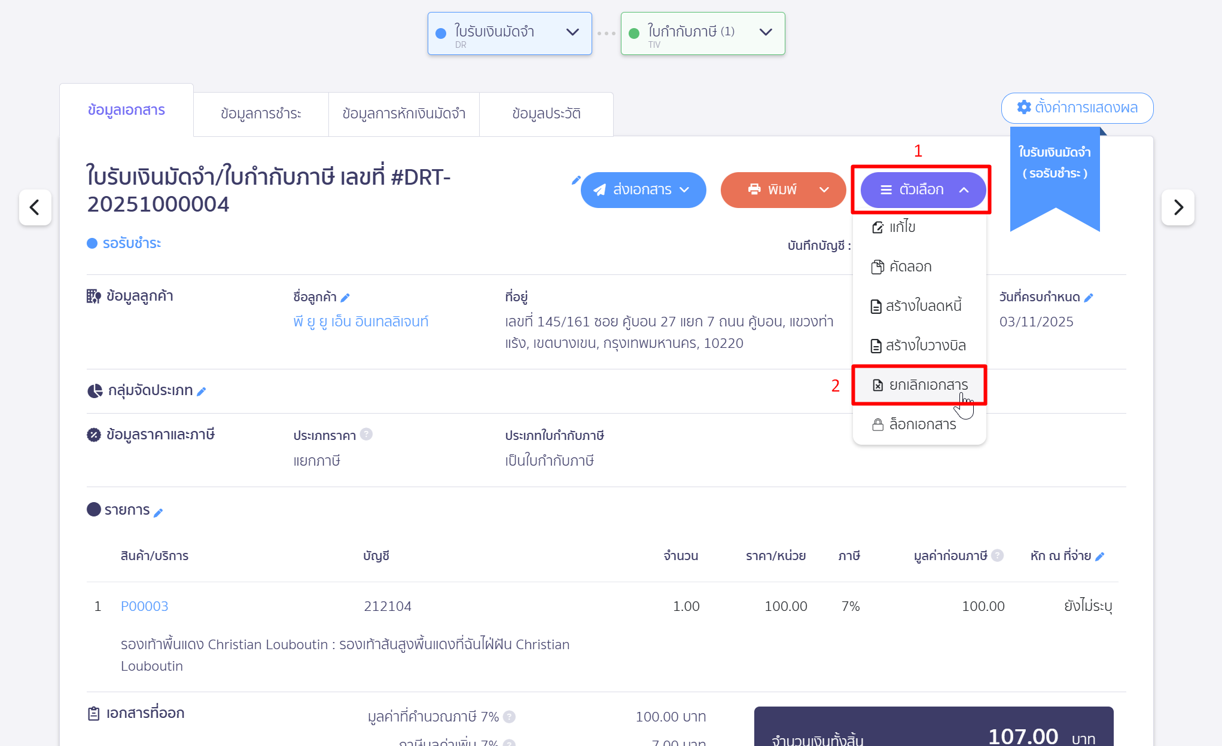Open product P00003 details link
Viewport: 1222px width, 746px height.
[144, 606]
